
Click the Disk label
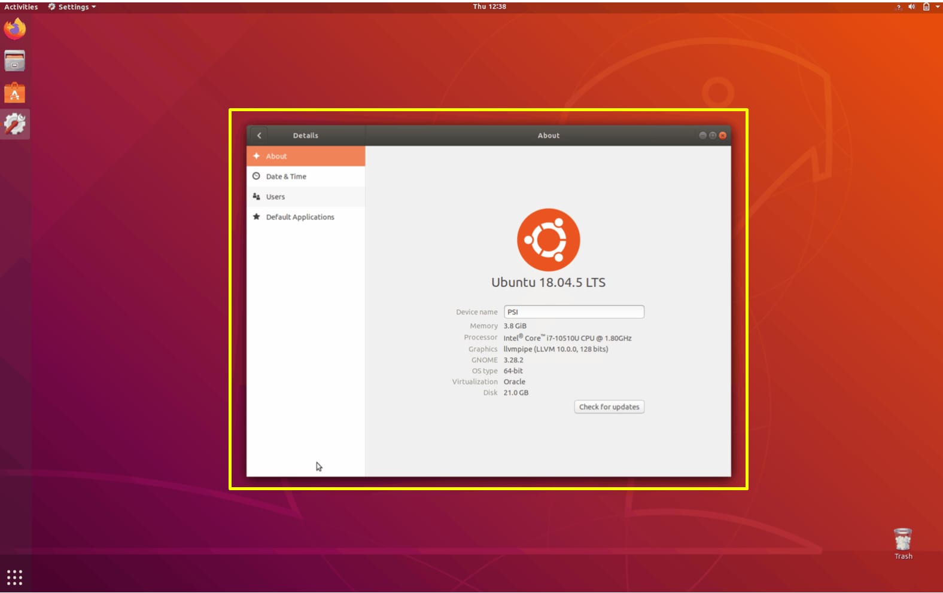(x=491, y=393)
